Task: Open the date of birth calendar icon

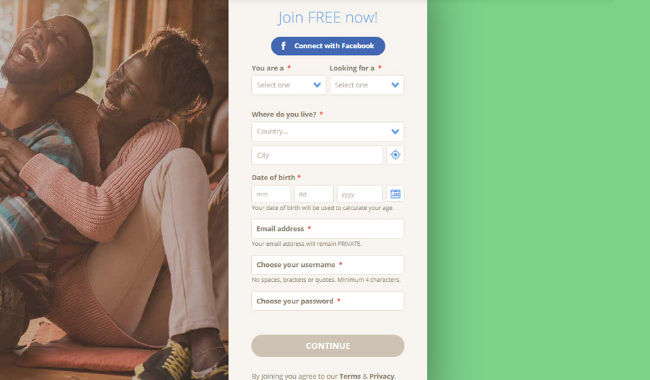Action: pos(395,194)
